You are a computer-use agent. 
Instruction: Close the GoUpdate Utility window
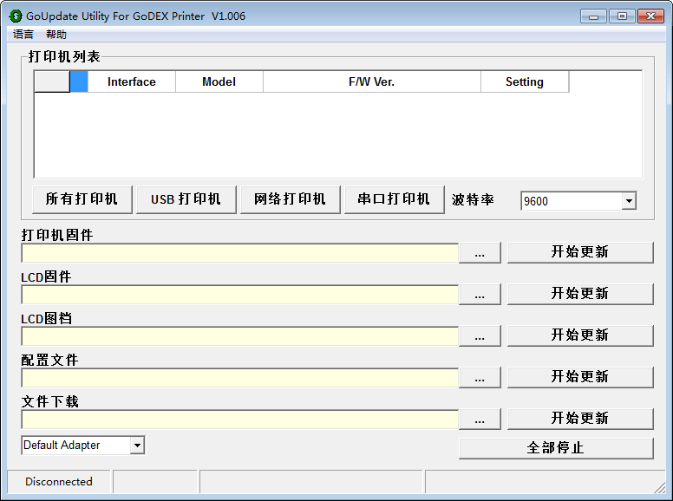650,16
